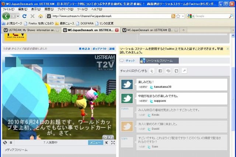Screen dimensions: 236x157
Task: Open the リンクの変更 bookmark
Action: tap(104, 23)
